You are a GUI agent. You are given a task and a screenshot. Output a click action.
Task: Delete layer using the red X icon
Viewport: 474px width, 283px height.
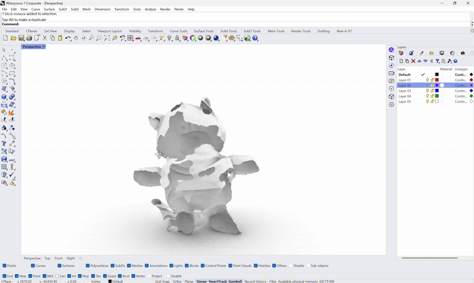tap(413, 61)
